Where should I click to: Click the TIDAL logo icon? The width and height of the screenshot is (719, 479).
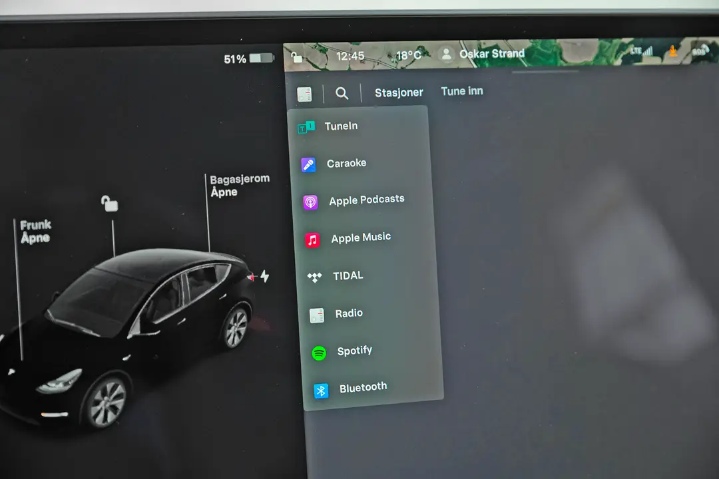tap(314, 277)
